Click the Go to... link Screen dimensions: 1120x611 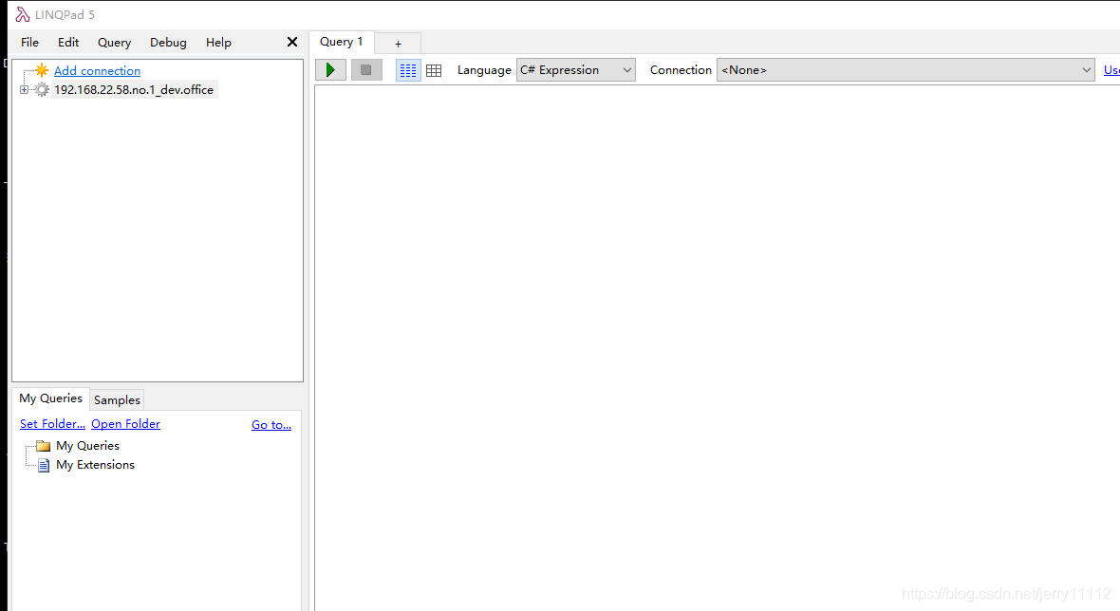[x=271, y=425]
